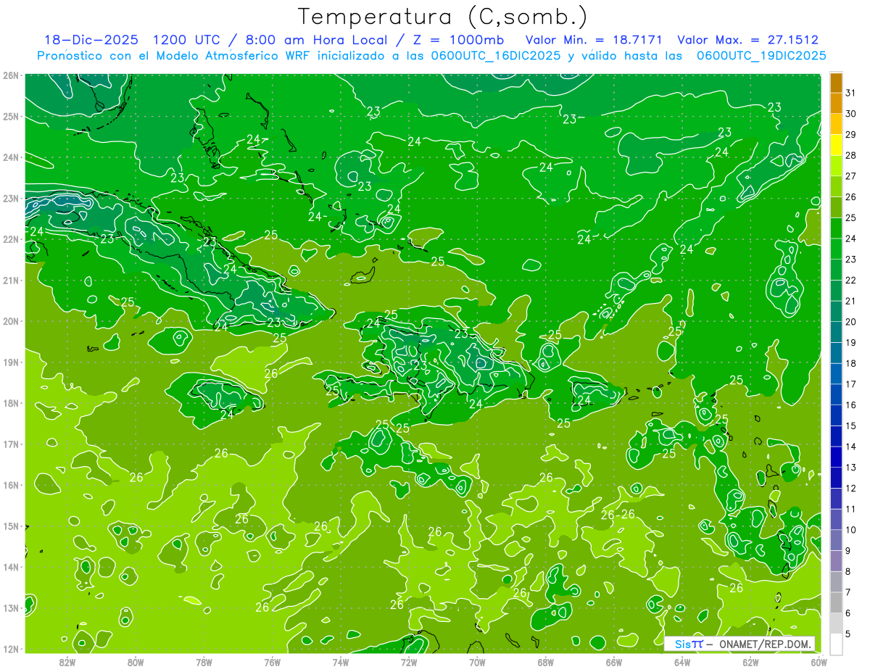
Task: Pick the blue swatch between 16 and 17
Action: click(x=837, y=394)
